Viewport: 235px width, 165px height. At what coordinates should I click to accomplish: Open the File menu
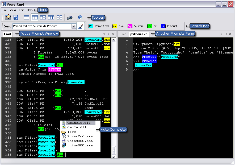(5, 10)
